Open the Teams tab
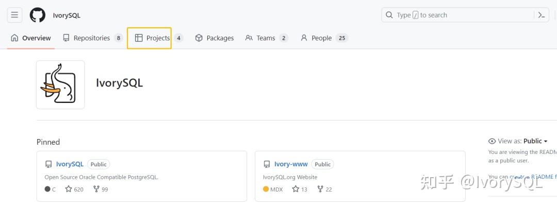Viewport: 557px width, 207px height. click(266, 38)
